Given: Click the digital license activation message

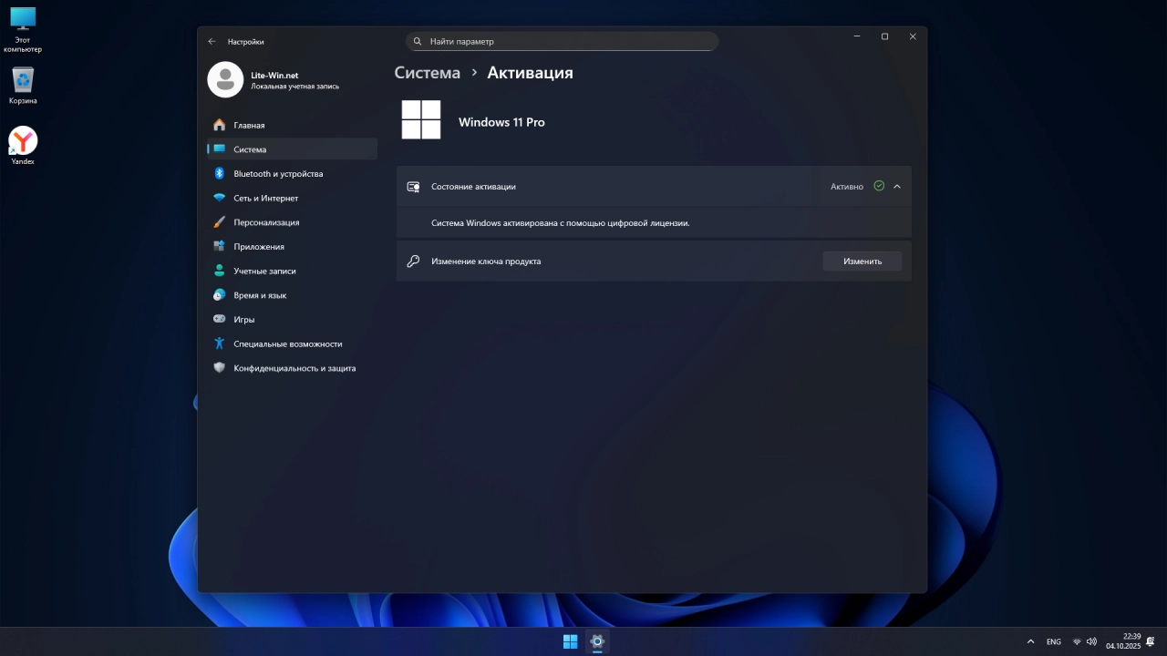Looking at the screenshot, I should point(560,223).
